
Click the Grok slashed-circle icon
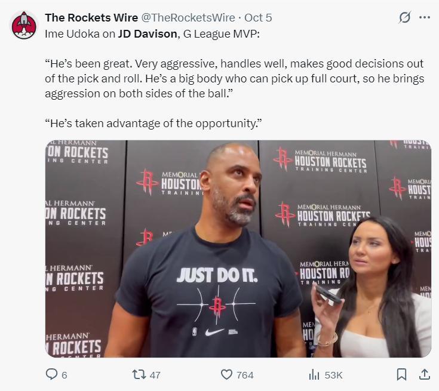(x=405, y=17)
